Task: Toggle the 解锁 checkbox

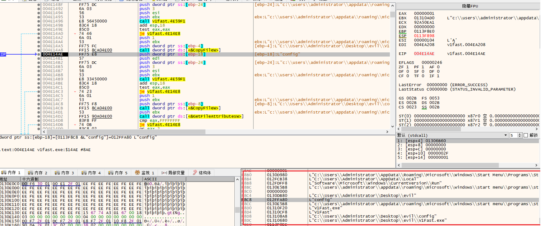Action: tap(525, 135)
